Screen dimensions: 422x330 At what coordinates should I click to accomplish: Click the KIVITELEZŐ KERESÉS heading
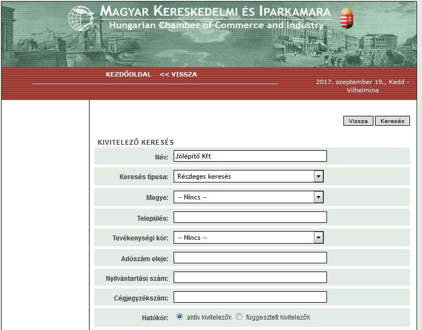click(135, 143)
